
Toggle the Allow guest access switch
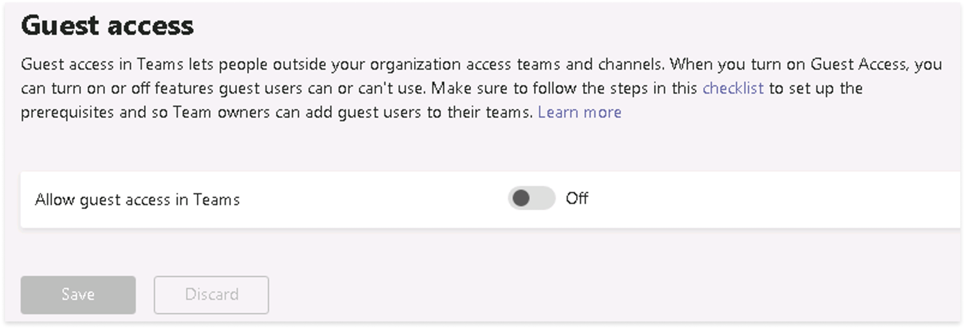tap(531, 198)
